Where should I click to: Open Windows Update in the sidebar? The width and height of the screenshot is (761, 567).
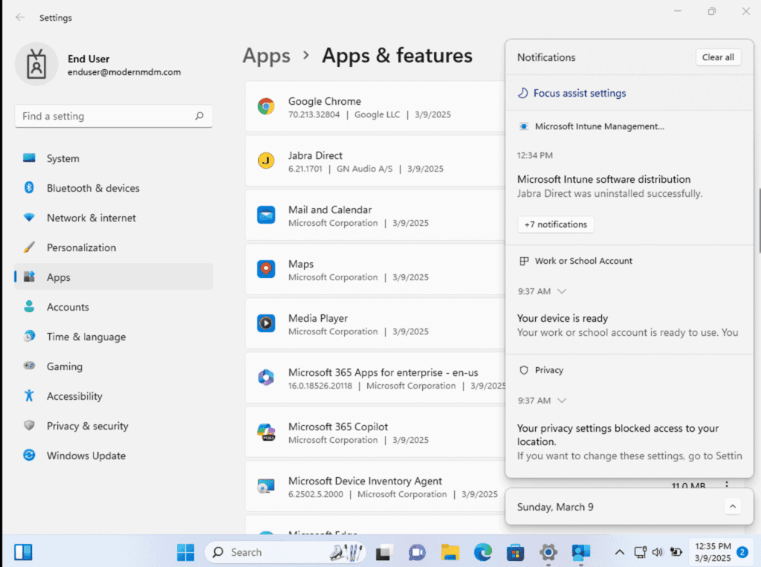point(85,456)
